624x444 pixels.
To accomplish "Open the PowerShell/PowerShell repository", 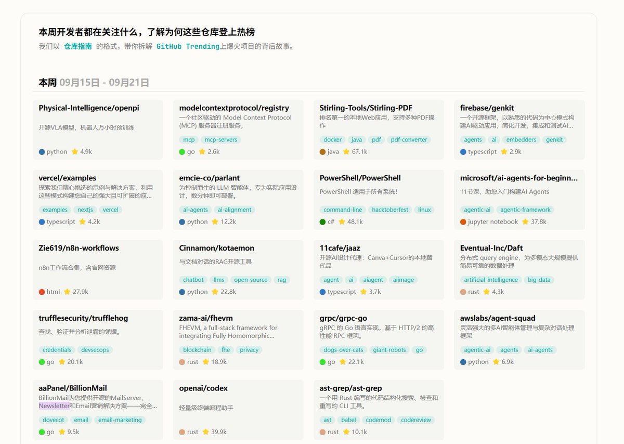I will 360,178.
